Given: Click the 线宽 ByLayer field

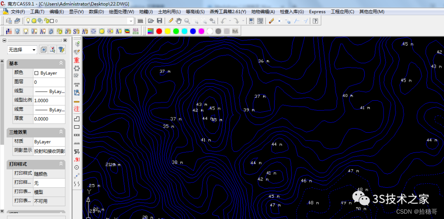Looking at the screenshot, I should 49,110.
